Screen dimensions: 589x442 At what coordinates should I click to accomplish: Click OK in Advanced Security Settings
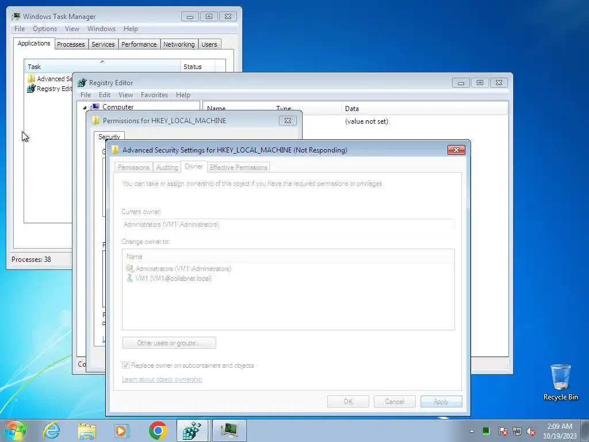pyautogui.click(x=348, y=401)
